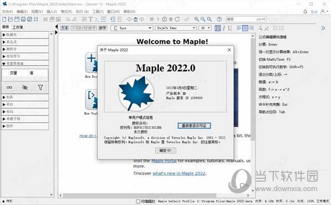
Task: Click the horizontal scrollbar at document bottom
Action: coord(139,196)
